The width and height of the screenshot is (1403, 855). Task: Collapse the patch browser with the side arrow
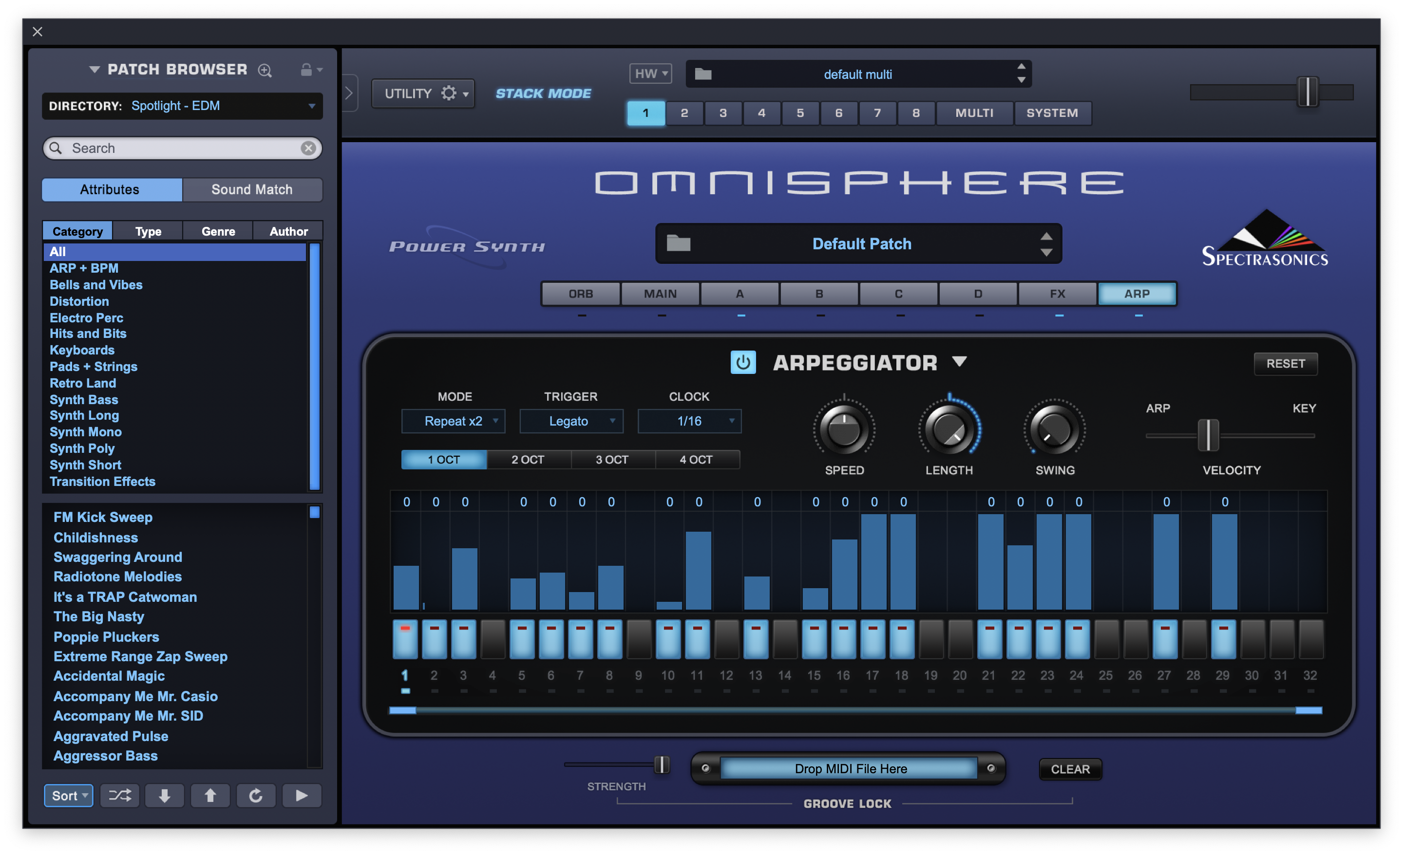(x=349, y=93)
